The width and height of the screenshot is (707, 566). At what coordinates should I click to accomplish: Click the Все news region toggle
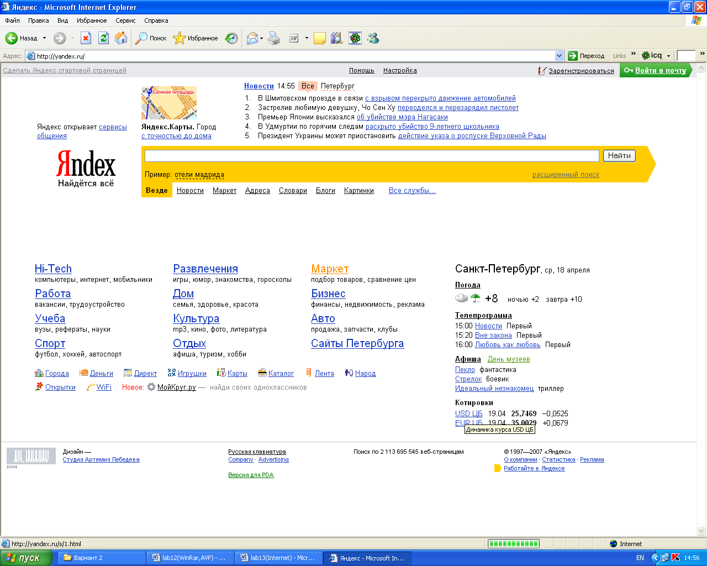(x=308, y=86)
